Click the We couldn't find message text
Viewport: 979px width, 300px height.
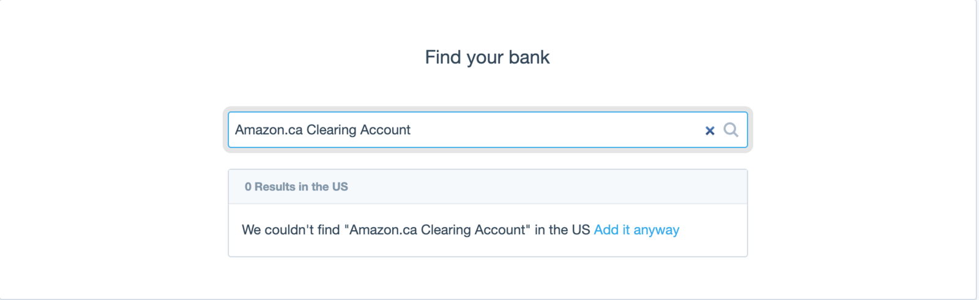(x=416, y=230)
